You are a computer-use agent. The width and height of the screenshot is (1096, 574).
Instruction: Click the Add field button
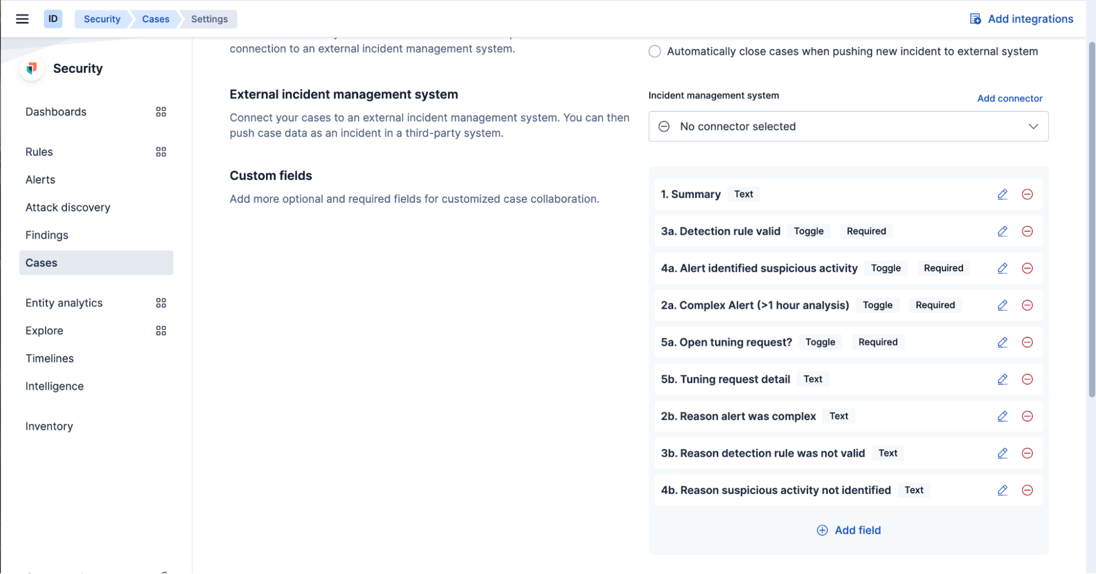848,530
